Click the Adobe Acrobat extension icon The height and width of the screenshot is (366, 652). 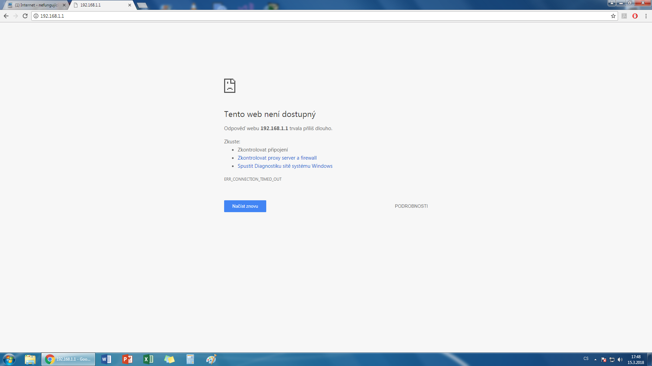624,16
